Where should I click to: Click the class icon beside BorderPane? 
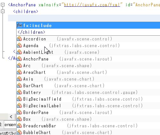pos(19,112)
